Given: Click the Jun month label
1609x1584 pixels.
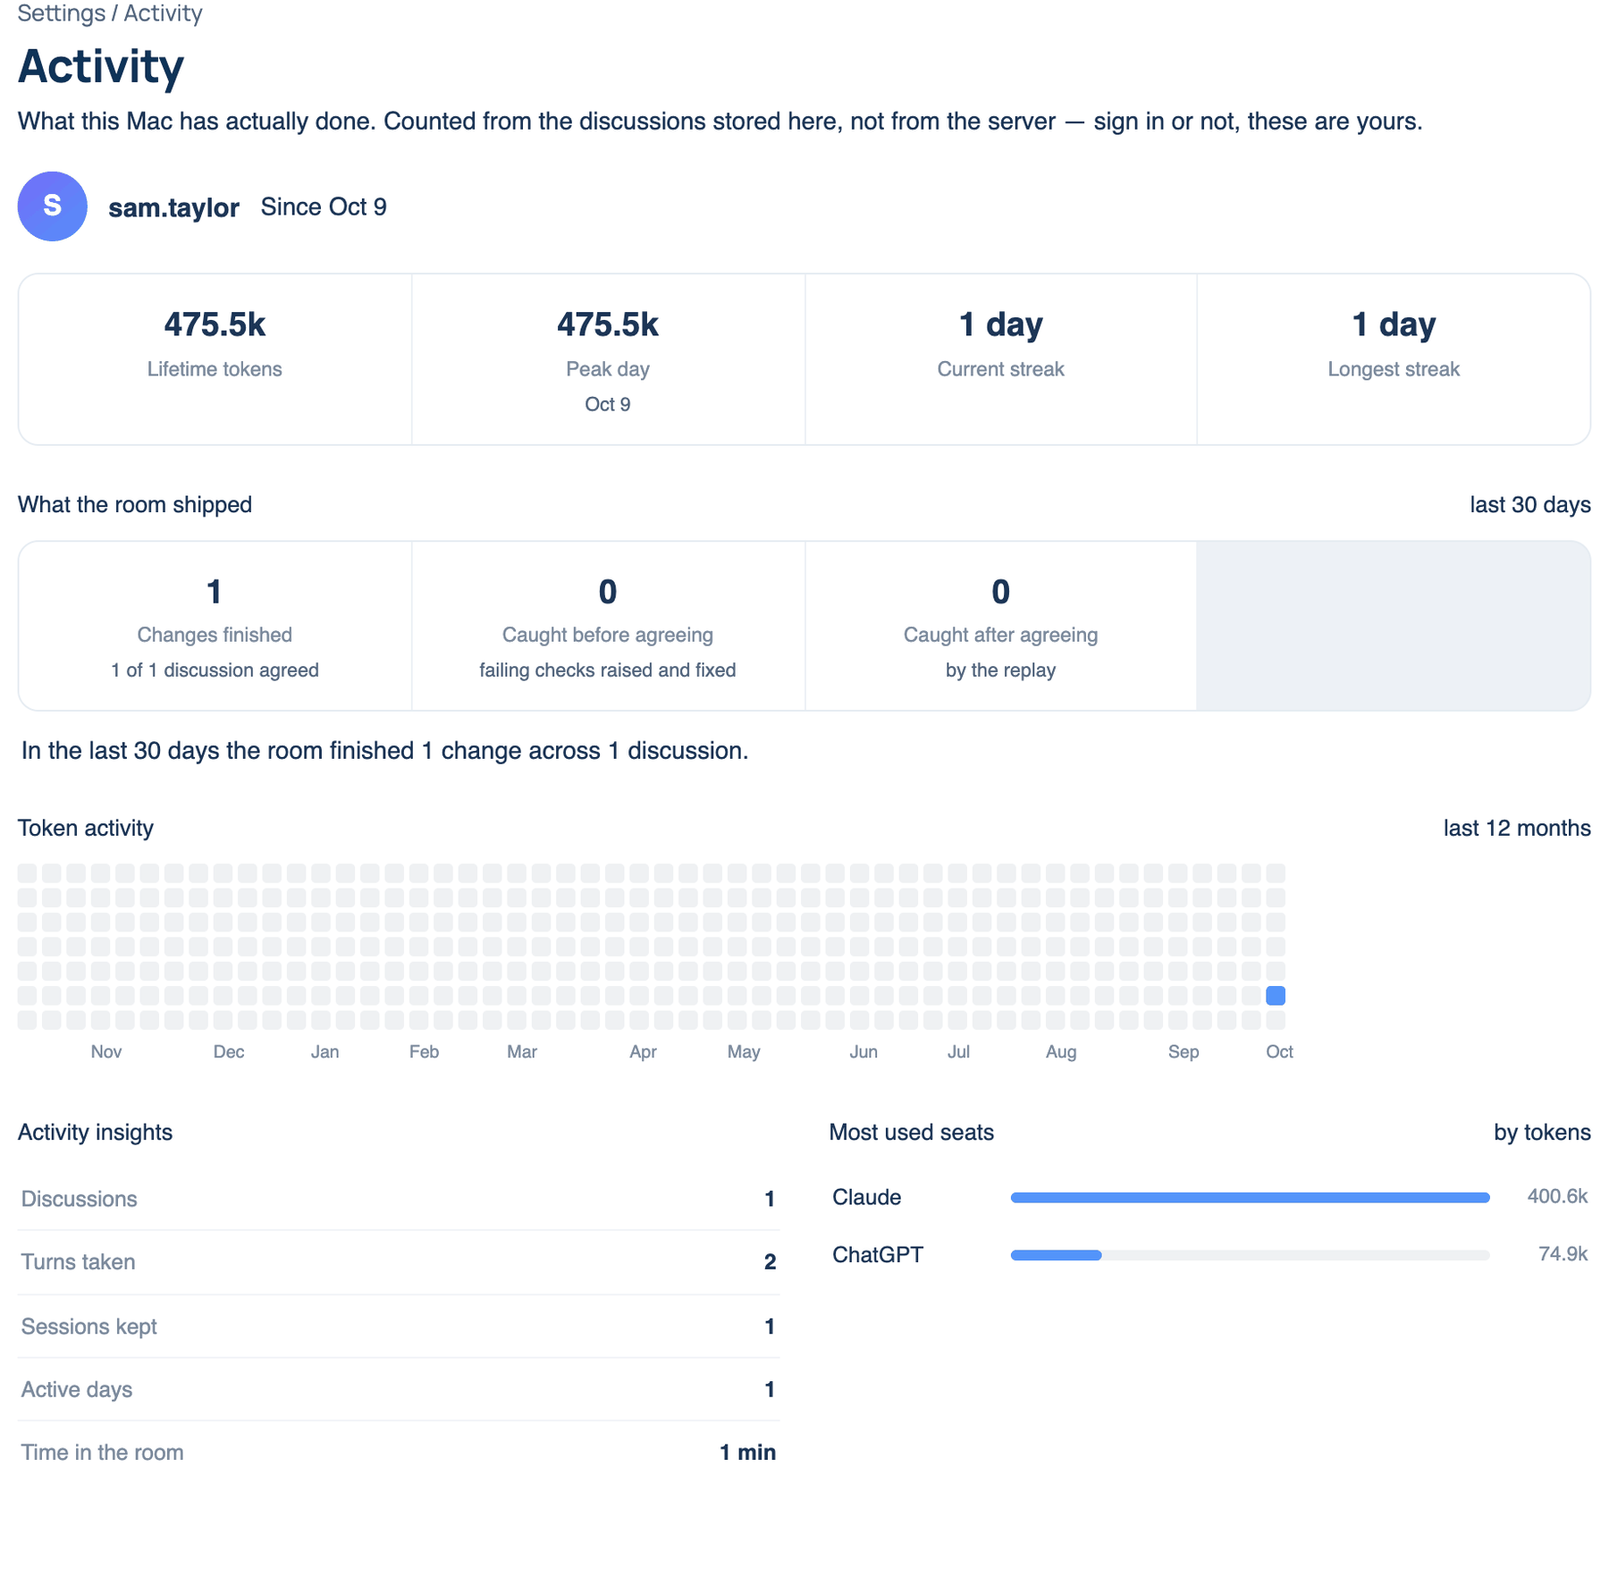Looking at the screenshot, I should pyautogui.click(x=863, y=1052).
